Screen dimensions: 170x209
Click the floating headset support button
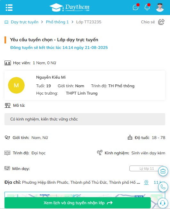coord(163,203)
